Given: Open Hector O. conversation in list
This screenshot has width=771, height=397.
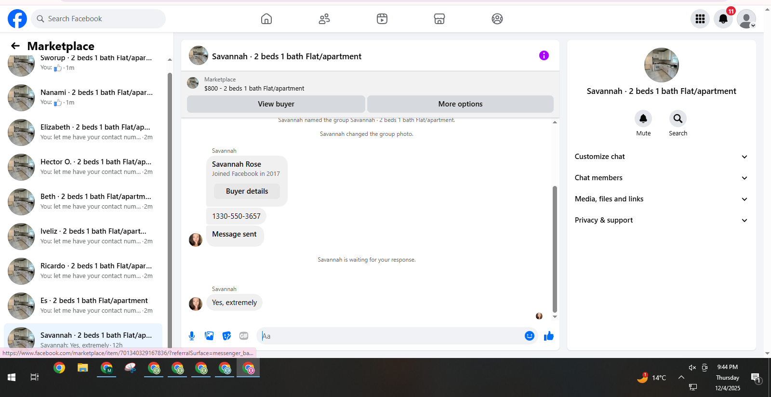Looking at the screenshot, I should tap(83, 167).
